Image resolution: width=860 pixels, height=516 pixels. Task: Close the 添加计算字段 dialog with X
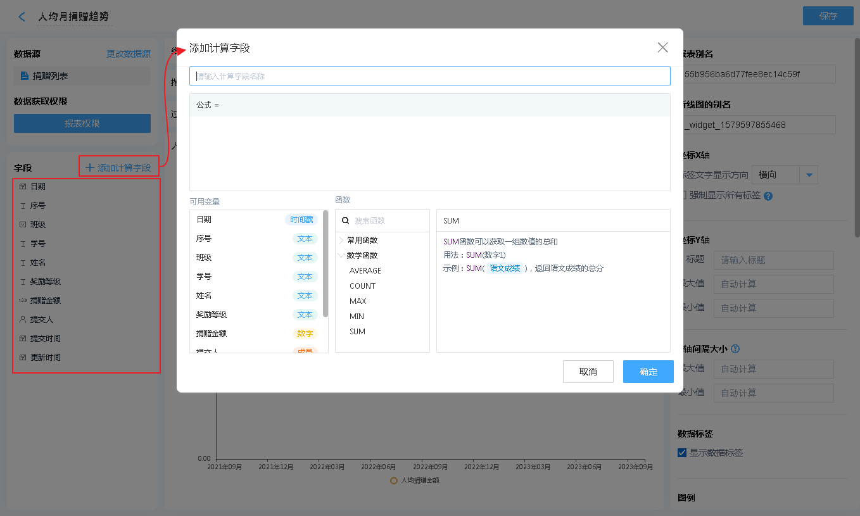click(662, 47)
